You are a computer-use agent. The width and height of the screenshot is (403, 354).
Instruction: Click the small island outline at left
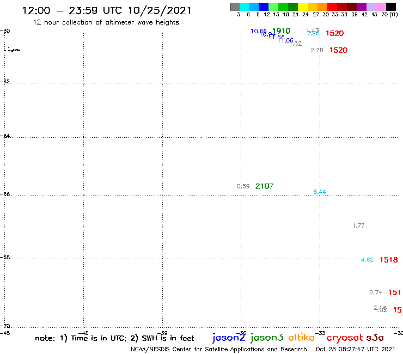[13, 50]
